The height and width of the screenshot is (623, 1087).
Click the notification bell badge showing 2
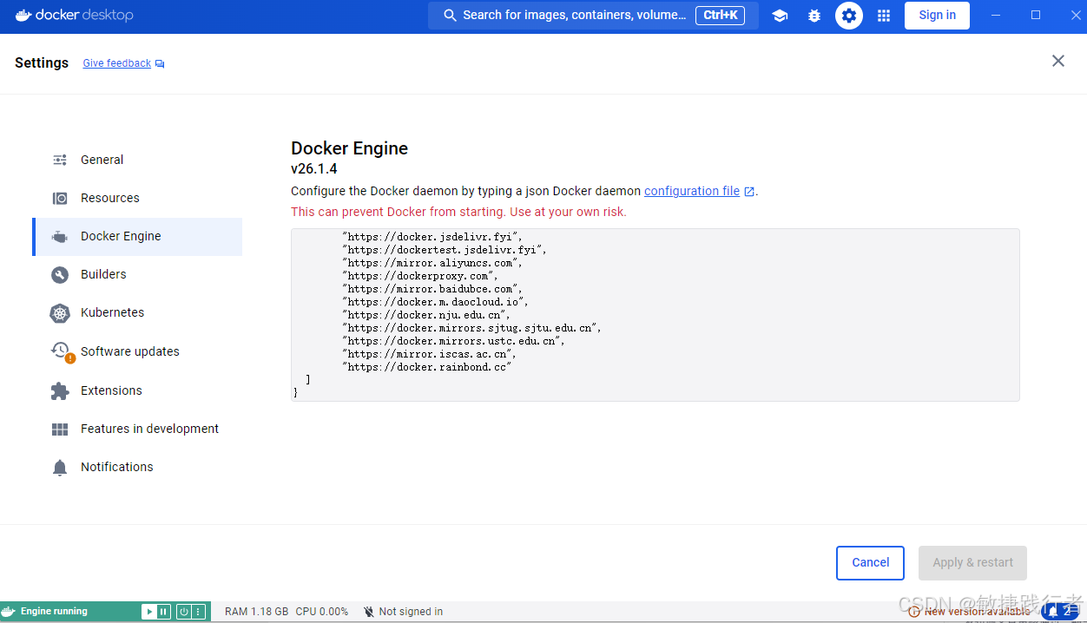(1061, 611)
